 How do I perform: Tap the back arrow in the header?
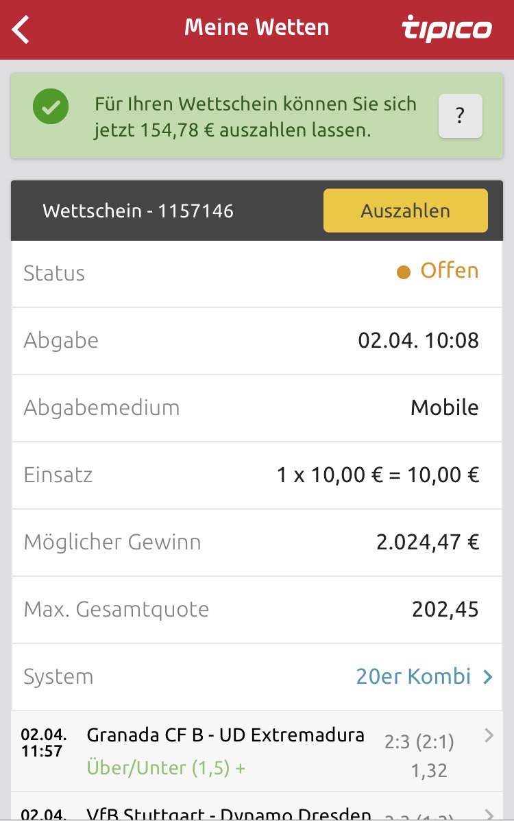point(21,29)
